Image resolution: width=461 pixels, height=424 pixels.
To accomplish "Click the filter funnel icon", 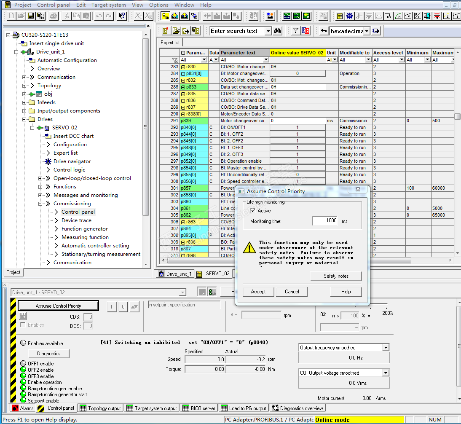I will click(296, 31).
